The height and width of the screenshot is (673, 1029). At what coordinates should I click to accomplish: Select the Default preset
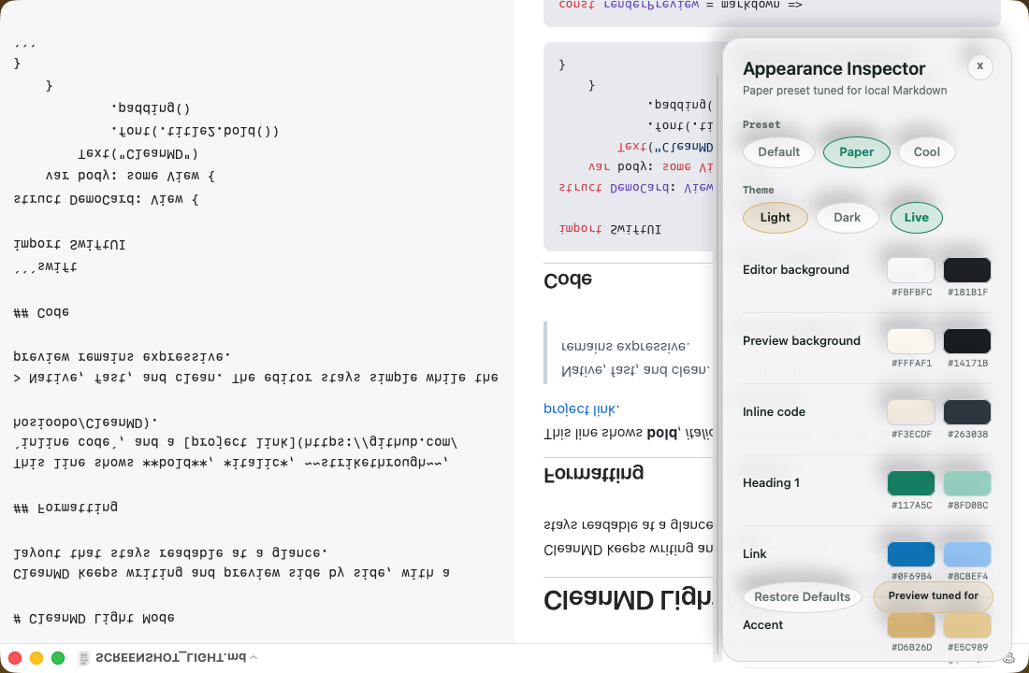tap(778, 152)
